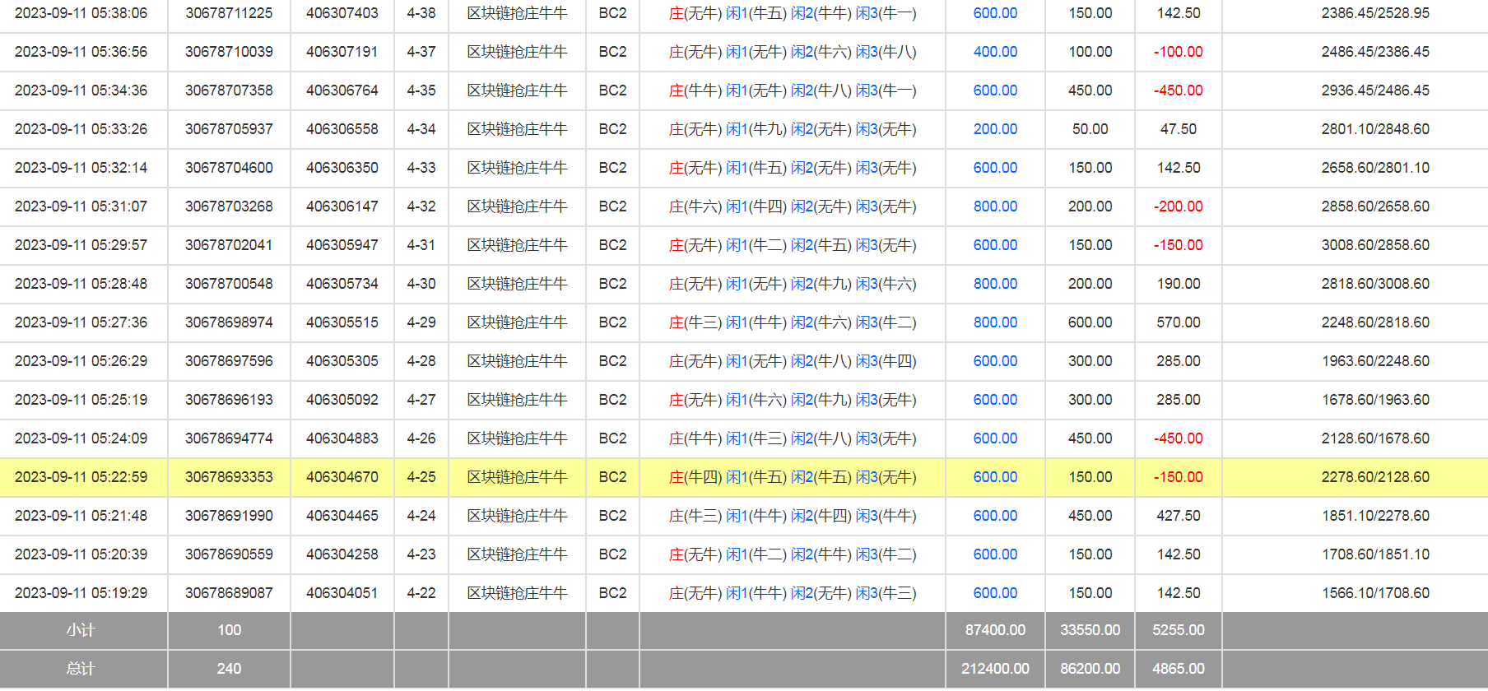Click the 总计 grand total label

click(x=81, y=669)
